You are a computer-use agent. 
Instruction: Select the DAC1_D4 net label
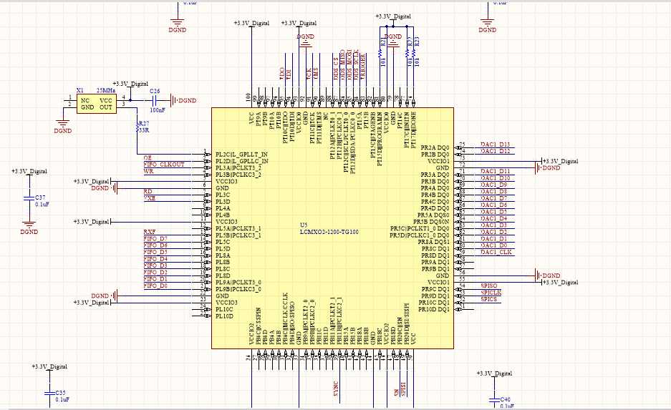pyautogui.click(x=494, y=218)
